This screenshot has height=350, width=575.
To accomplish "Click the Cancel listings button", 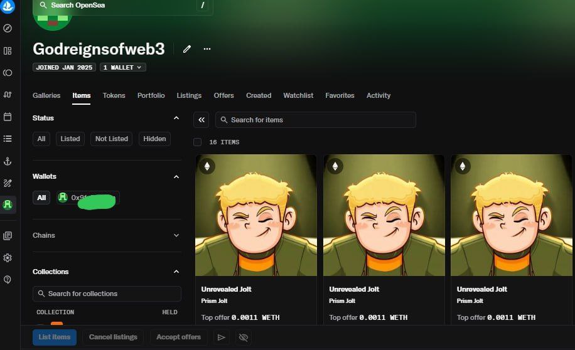I will [114, 337].
